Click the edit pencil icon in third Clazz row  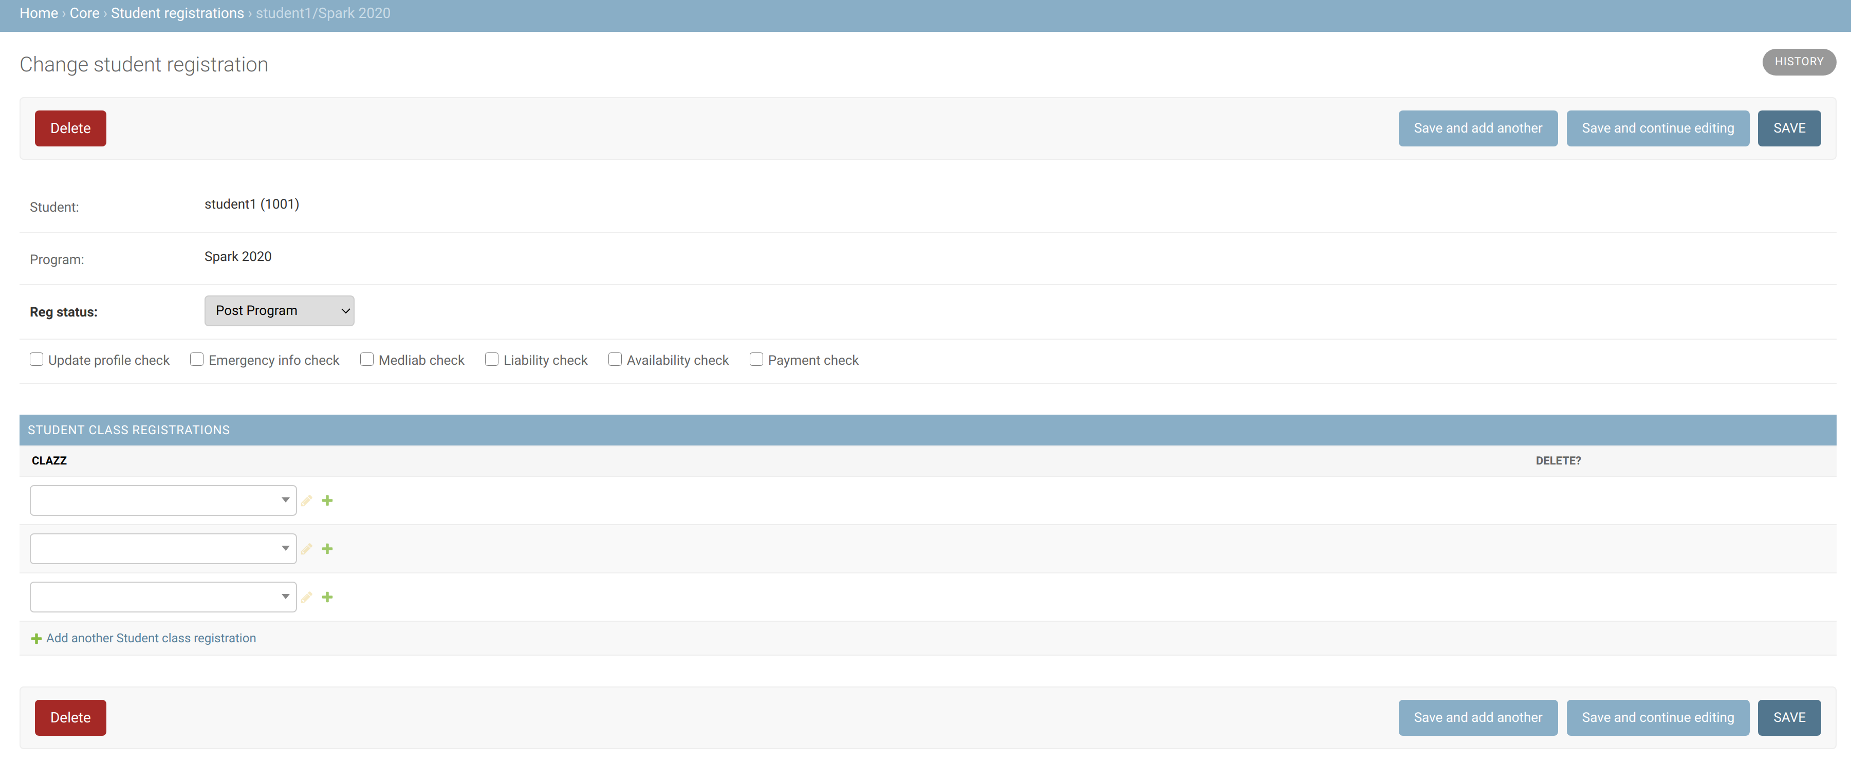point(307,597)
